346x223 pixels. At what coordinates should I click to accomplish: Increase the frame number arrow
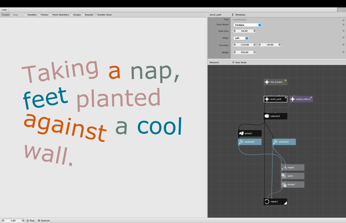[23, 221]
